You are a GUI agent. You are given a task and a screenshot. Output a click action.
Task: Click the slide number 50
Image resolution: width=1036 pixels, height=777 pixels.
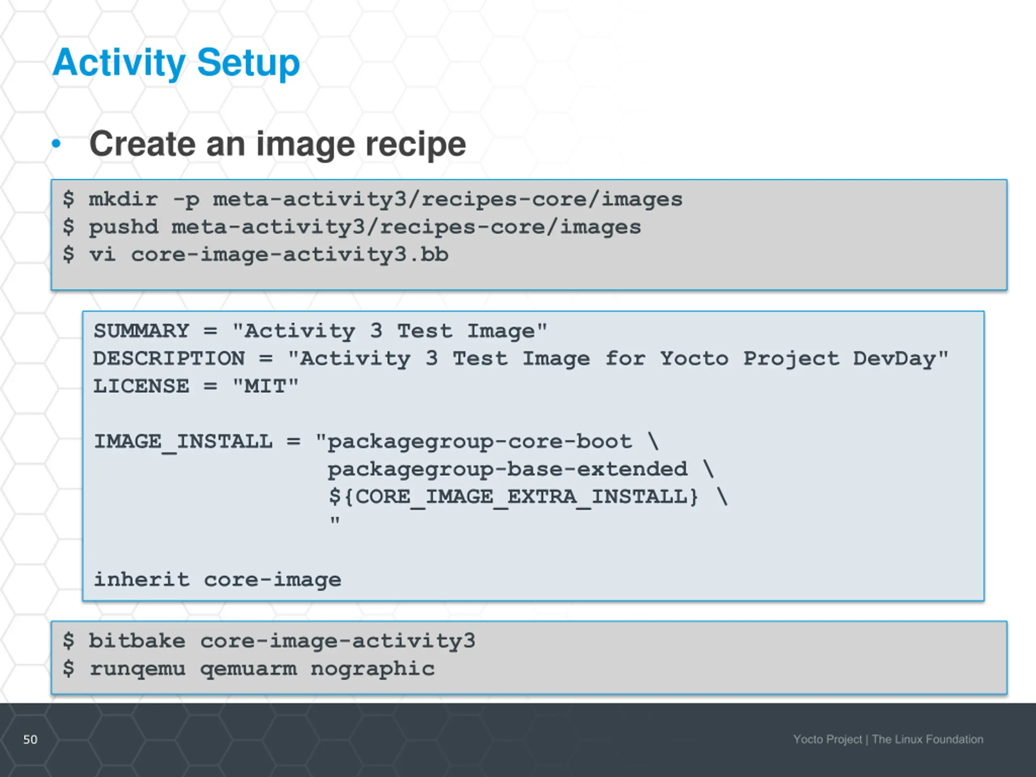(x=30, y=739)
